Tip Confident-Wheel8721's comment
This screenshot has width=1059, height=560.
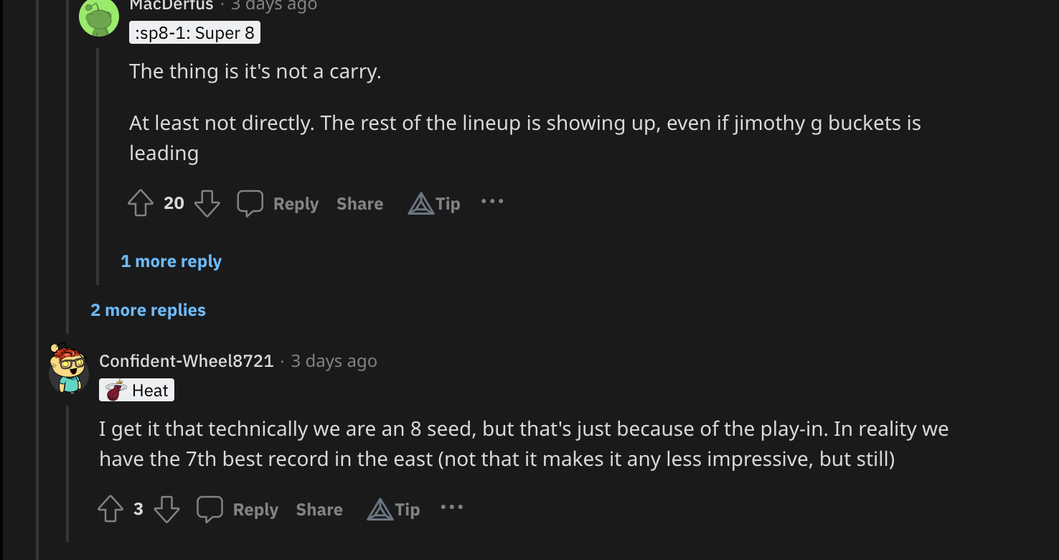pyautogui.click(x=394, y=510)
